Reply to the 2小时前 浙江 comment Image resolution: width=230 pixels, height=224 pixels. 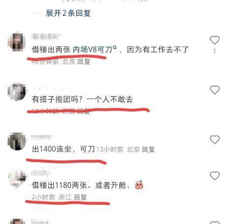click(80, 197)
